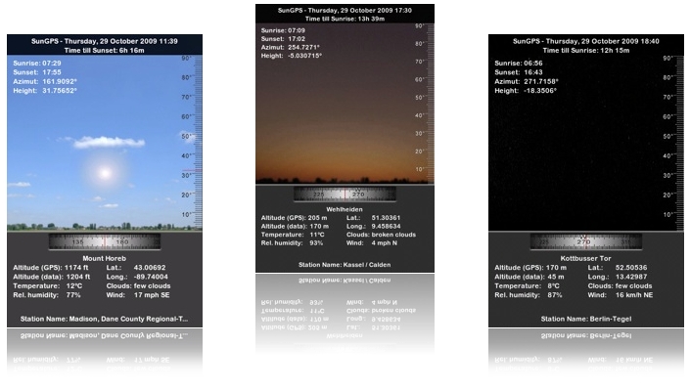Click 'Altitude (GPS): 205 m'
The width and height of the screenshot is (690, 390).
point(294,218)
